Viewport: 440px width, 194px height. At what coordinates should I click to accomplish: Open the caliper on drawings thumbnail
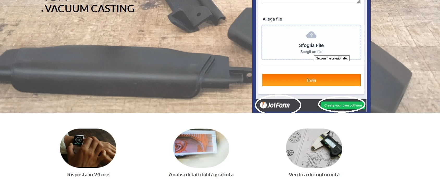tap(314, 148)
